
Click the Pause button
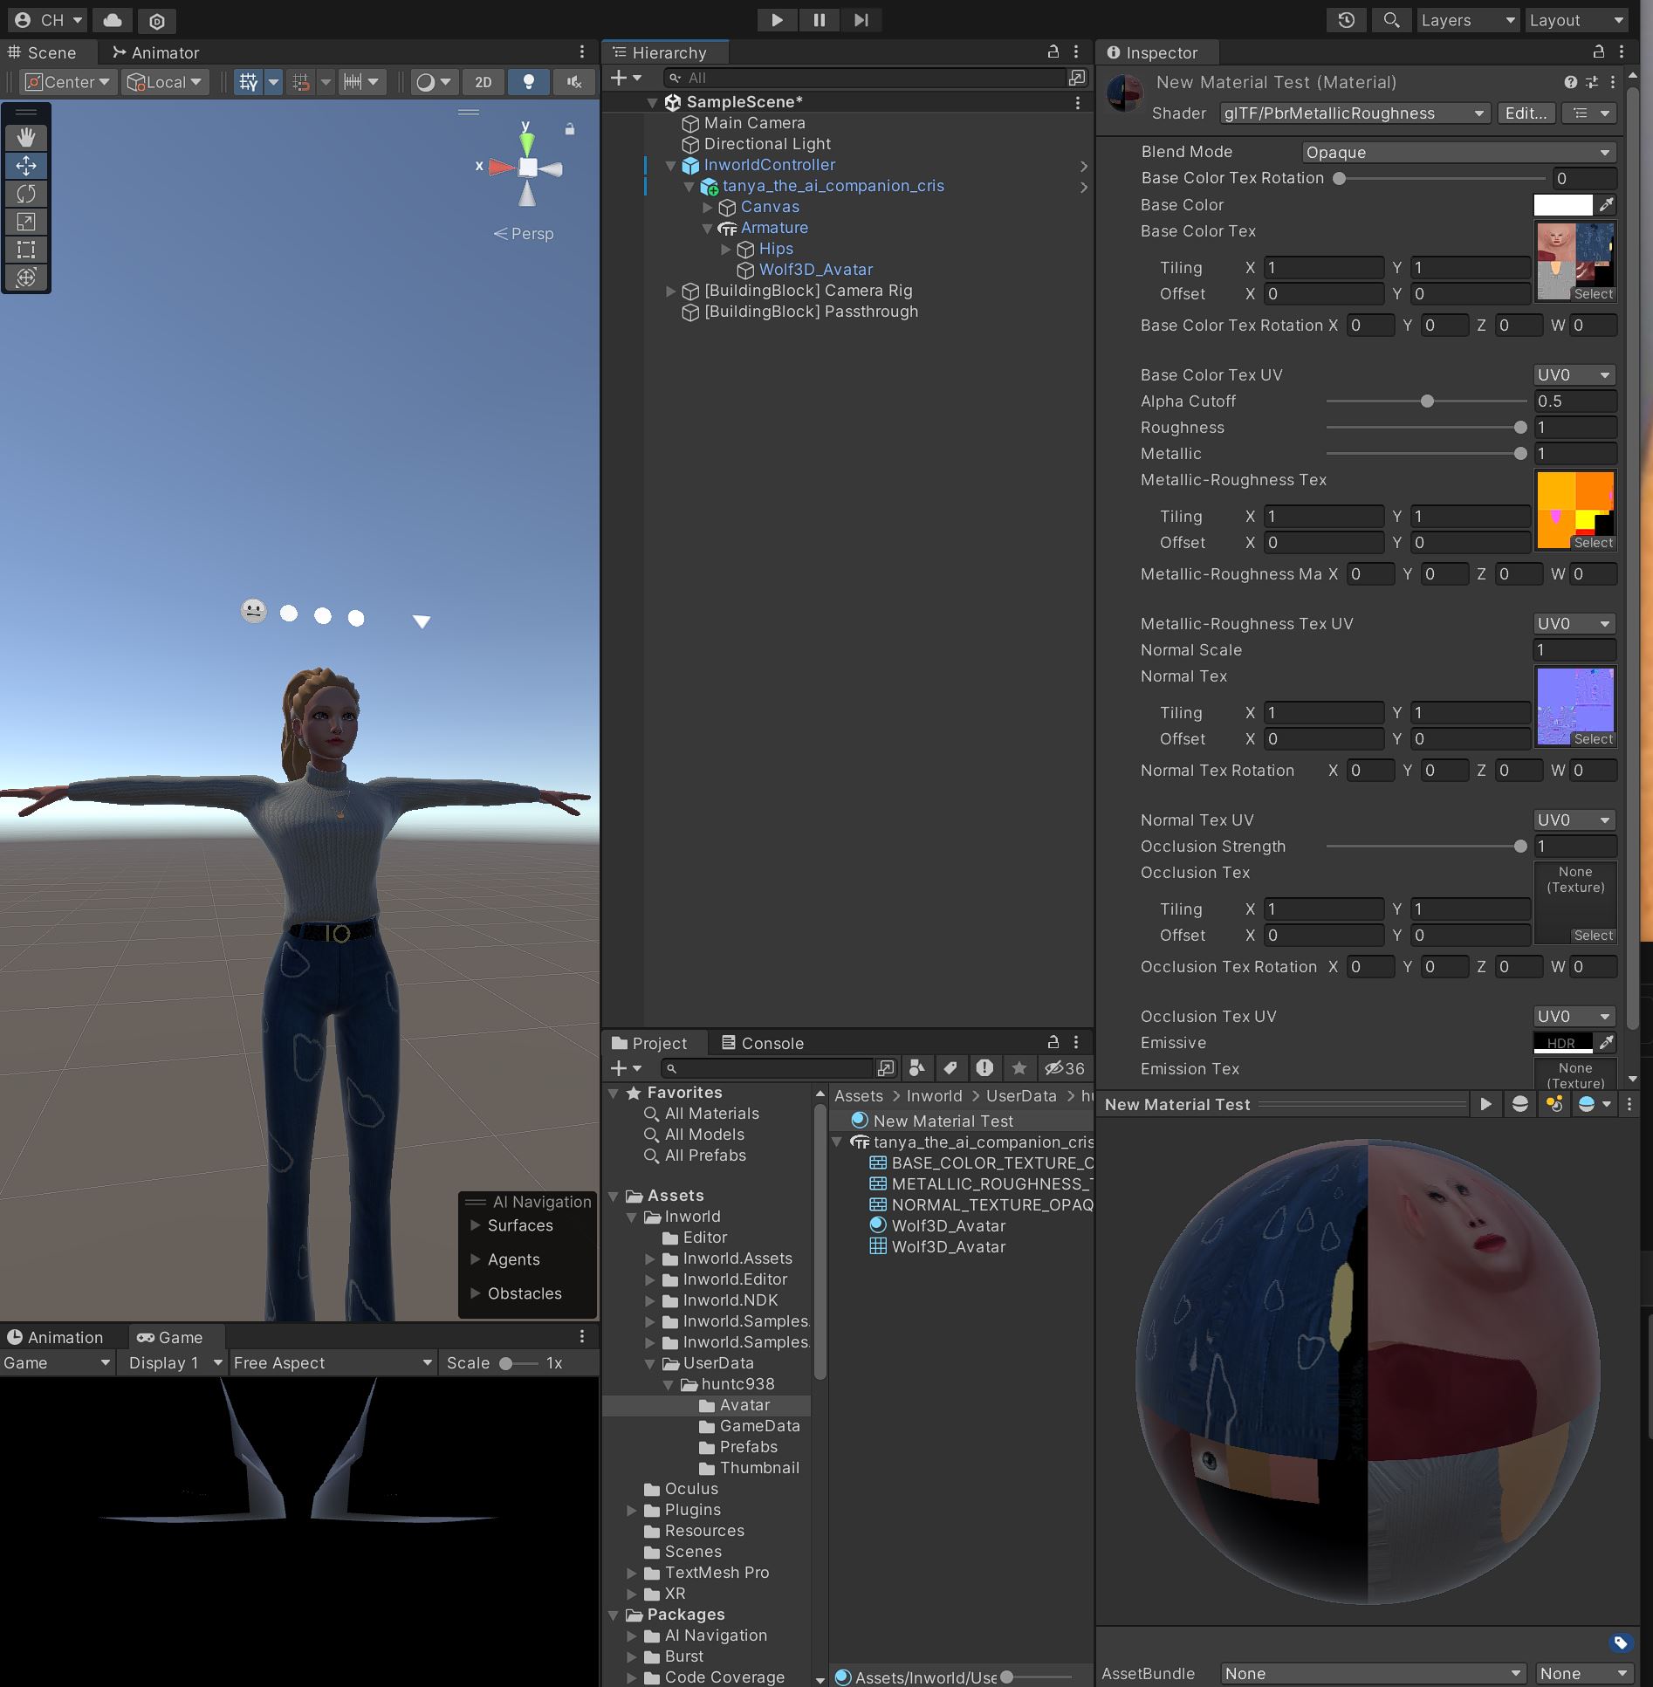[x=819, y=19]
